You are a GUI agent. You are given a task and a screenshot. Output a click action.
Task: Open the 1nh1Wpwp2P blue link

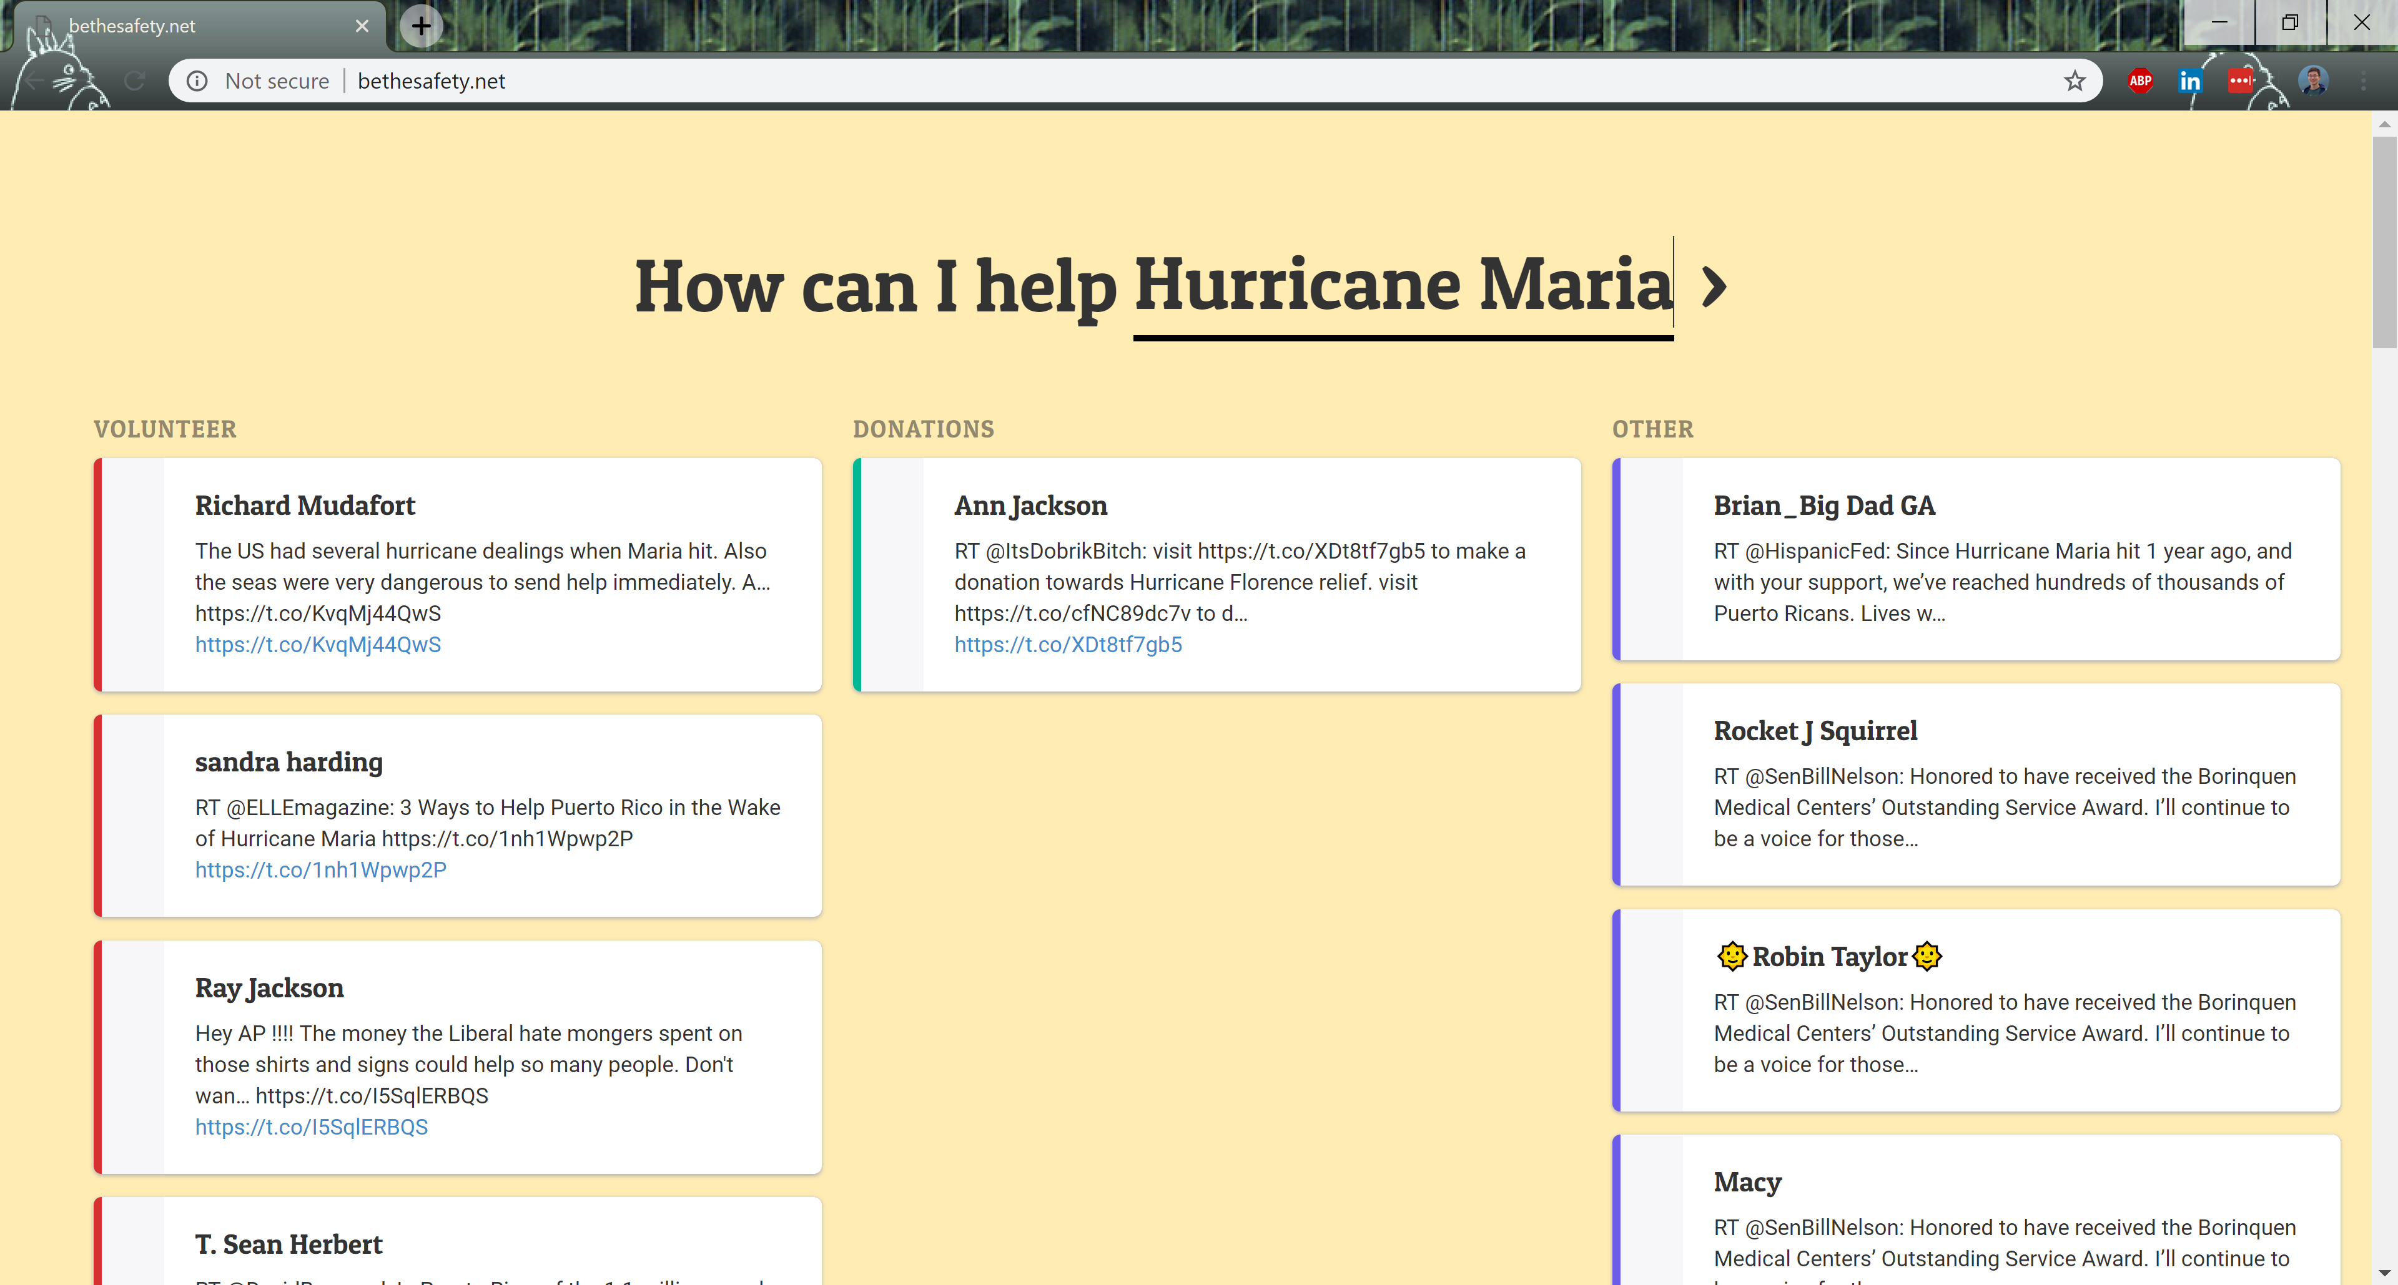pos(320,870)
